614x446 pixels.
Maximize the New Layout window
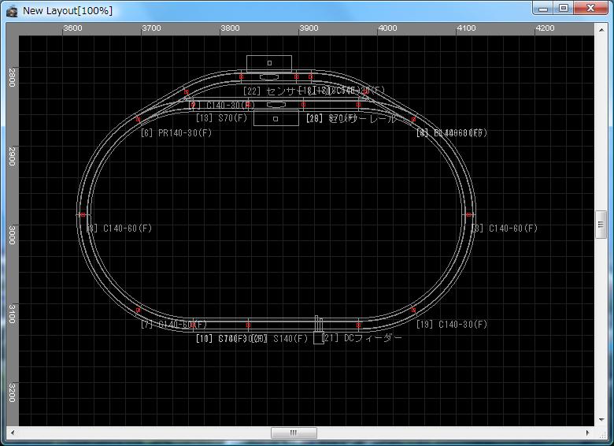(x=563, y=8)
